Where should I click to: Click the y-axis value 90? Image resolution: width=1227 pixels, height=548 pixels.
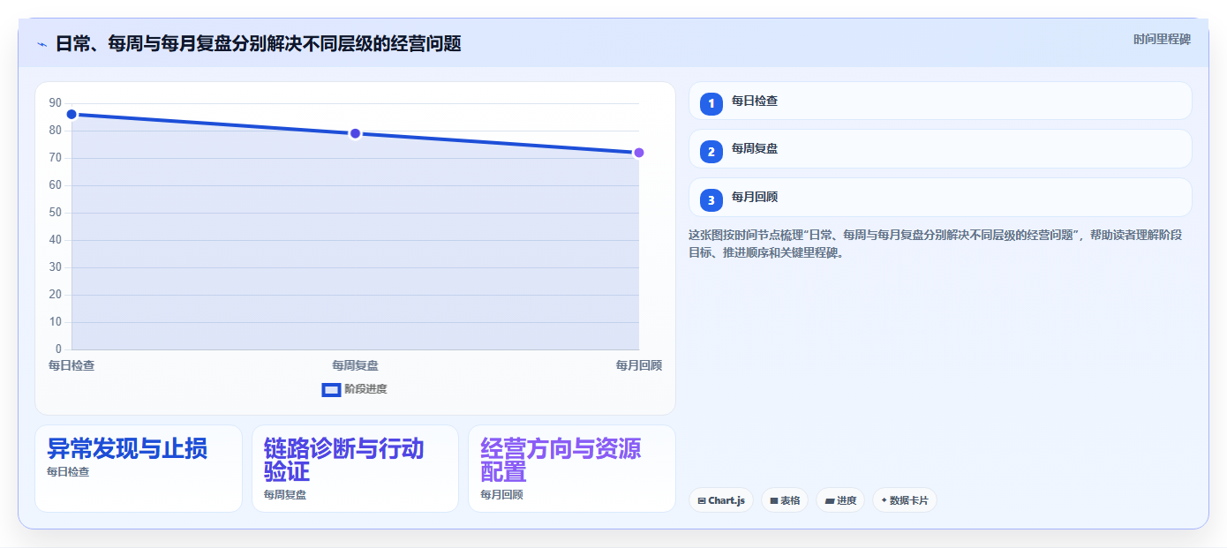[x=56, y=103]
